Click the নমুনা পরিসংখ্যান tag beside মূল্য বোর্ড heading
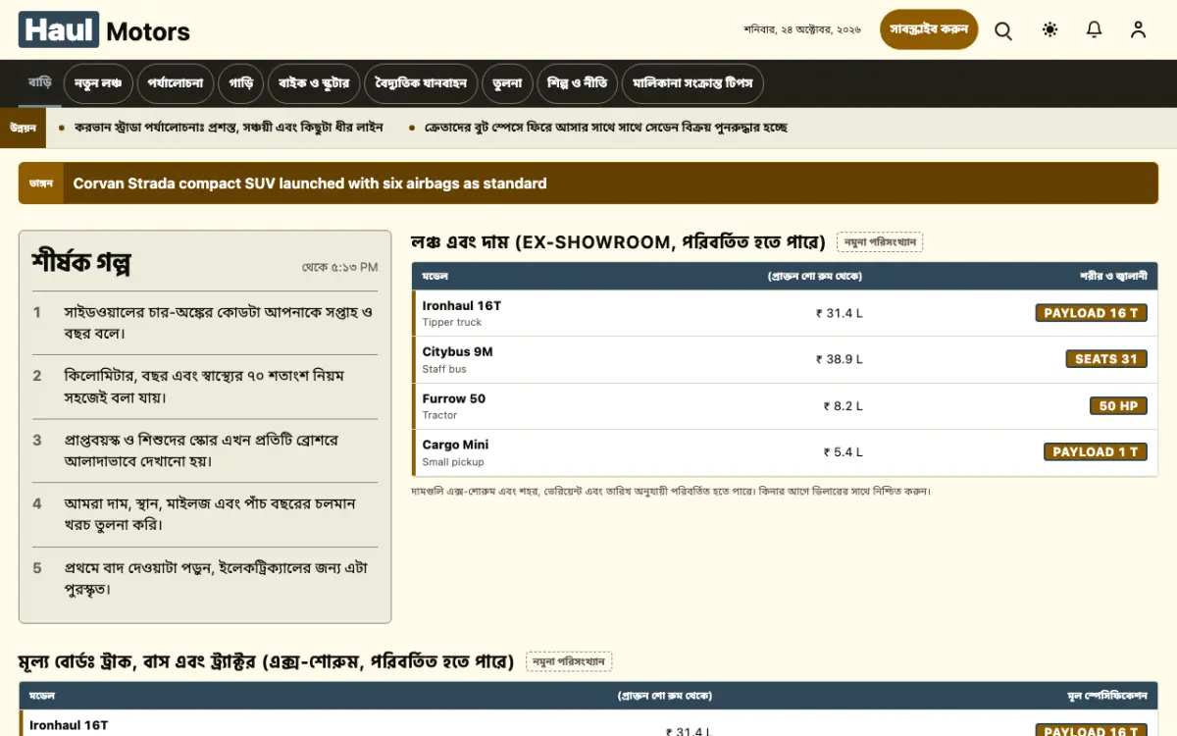The image size is (1177, 736). pos(569,661)
